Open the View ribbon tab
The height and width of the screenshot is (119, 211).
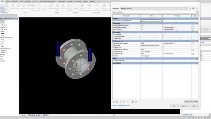[21, 2]
